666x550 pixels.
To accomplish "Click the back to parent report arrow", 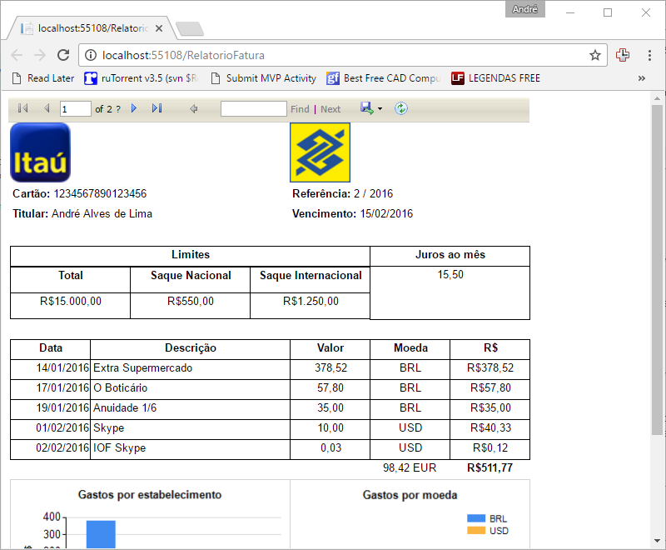I will pyautogui.click(x=193, y=108).
